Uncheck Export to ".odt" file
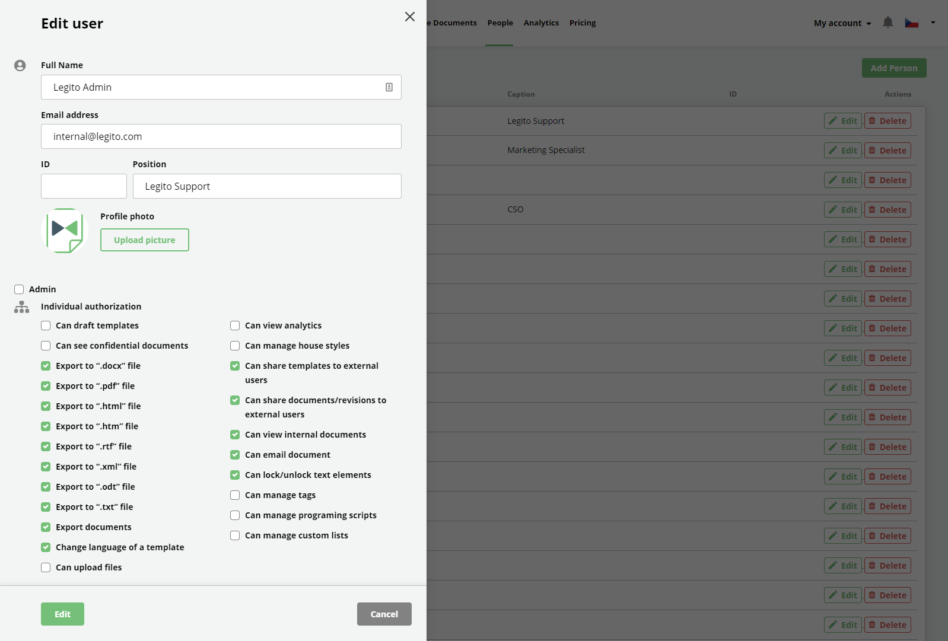This screenshot has height=641, width=948. 46,487
